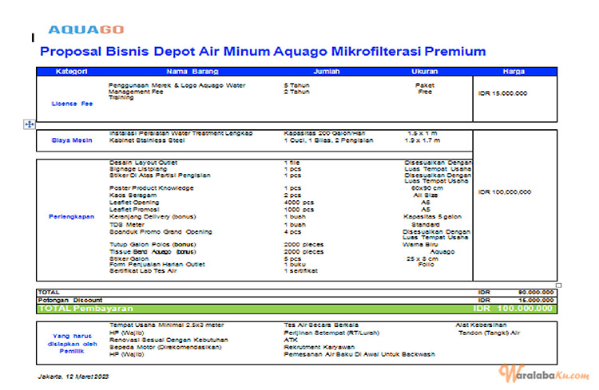599x390 pixels.
Task: Click 'Tissue Bend Aquago (bonus)'
Action: [x=153, y=252]
